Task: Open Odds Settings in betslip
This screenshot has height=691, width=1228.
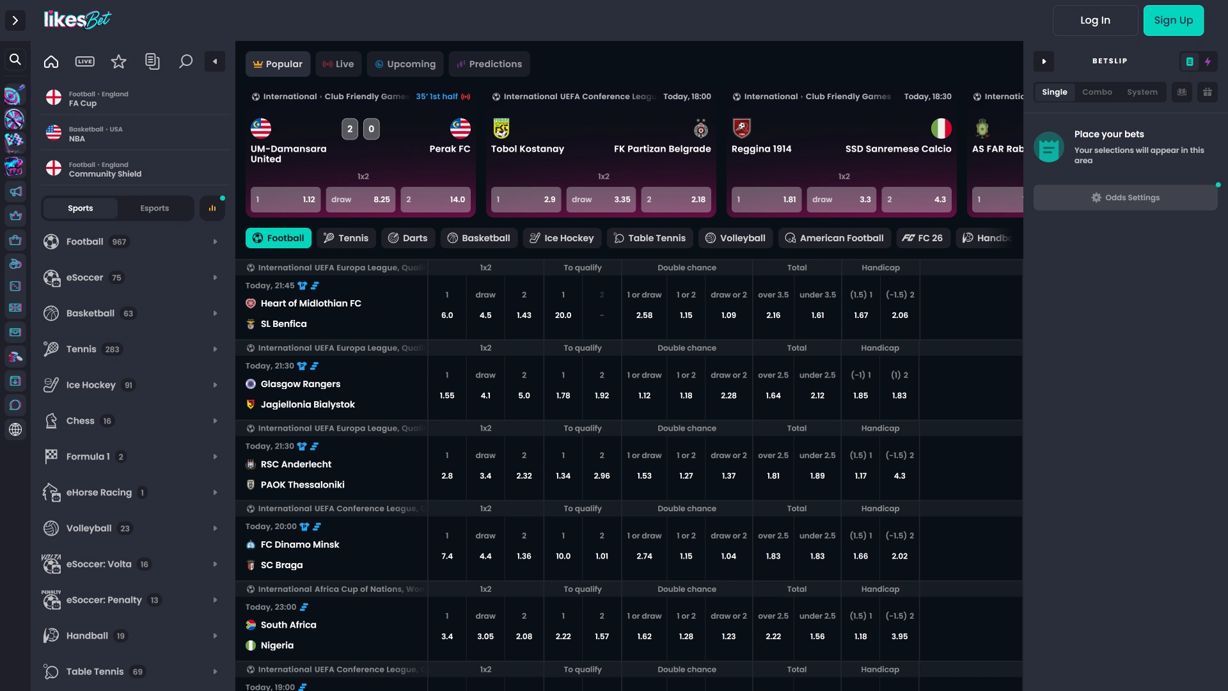Action: coord(1125,198)
